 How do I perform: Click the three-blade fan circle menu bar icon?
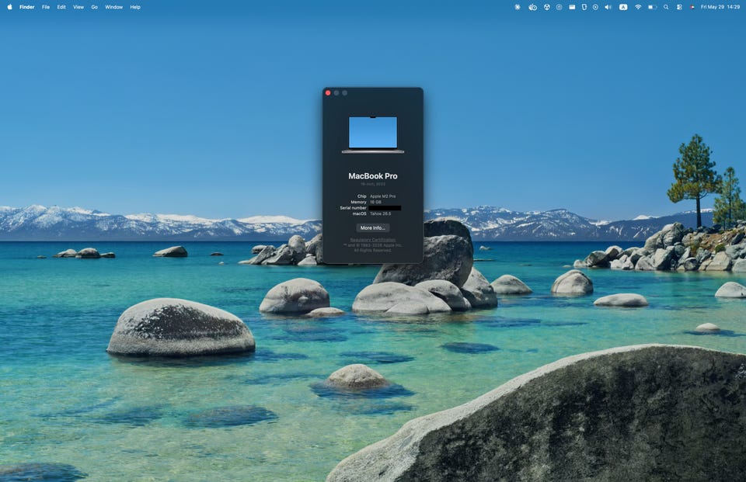click(546, 7)
